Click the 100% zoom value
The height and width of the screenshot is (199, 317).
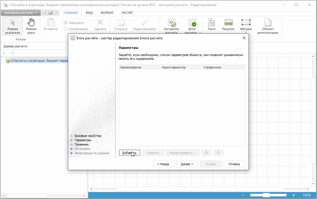pos(307,195)
